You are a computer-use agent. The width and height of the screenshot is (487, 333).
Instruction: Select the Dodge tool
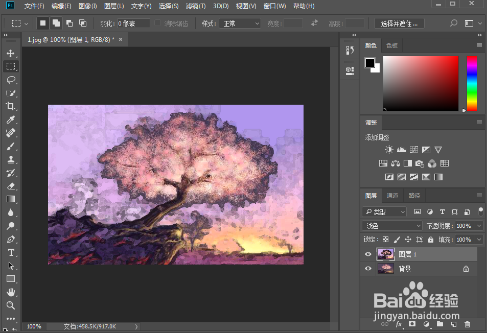11,226
